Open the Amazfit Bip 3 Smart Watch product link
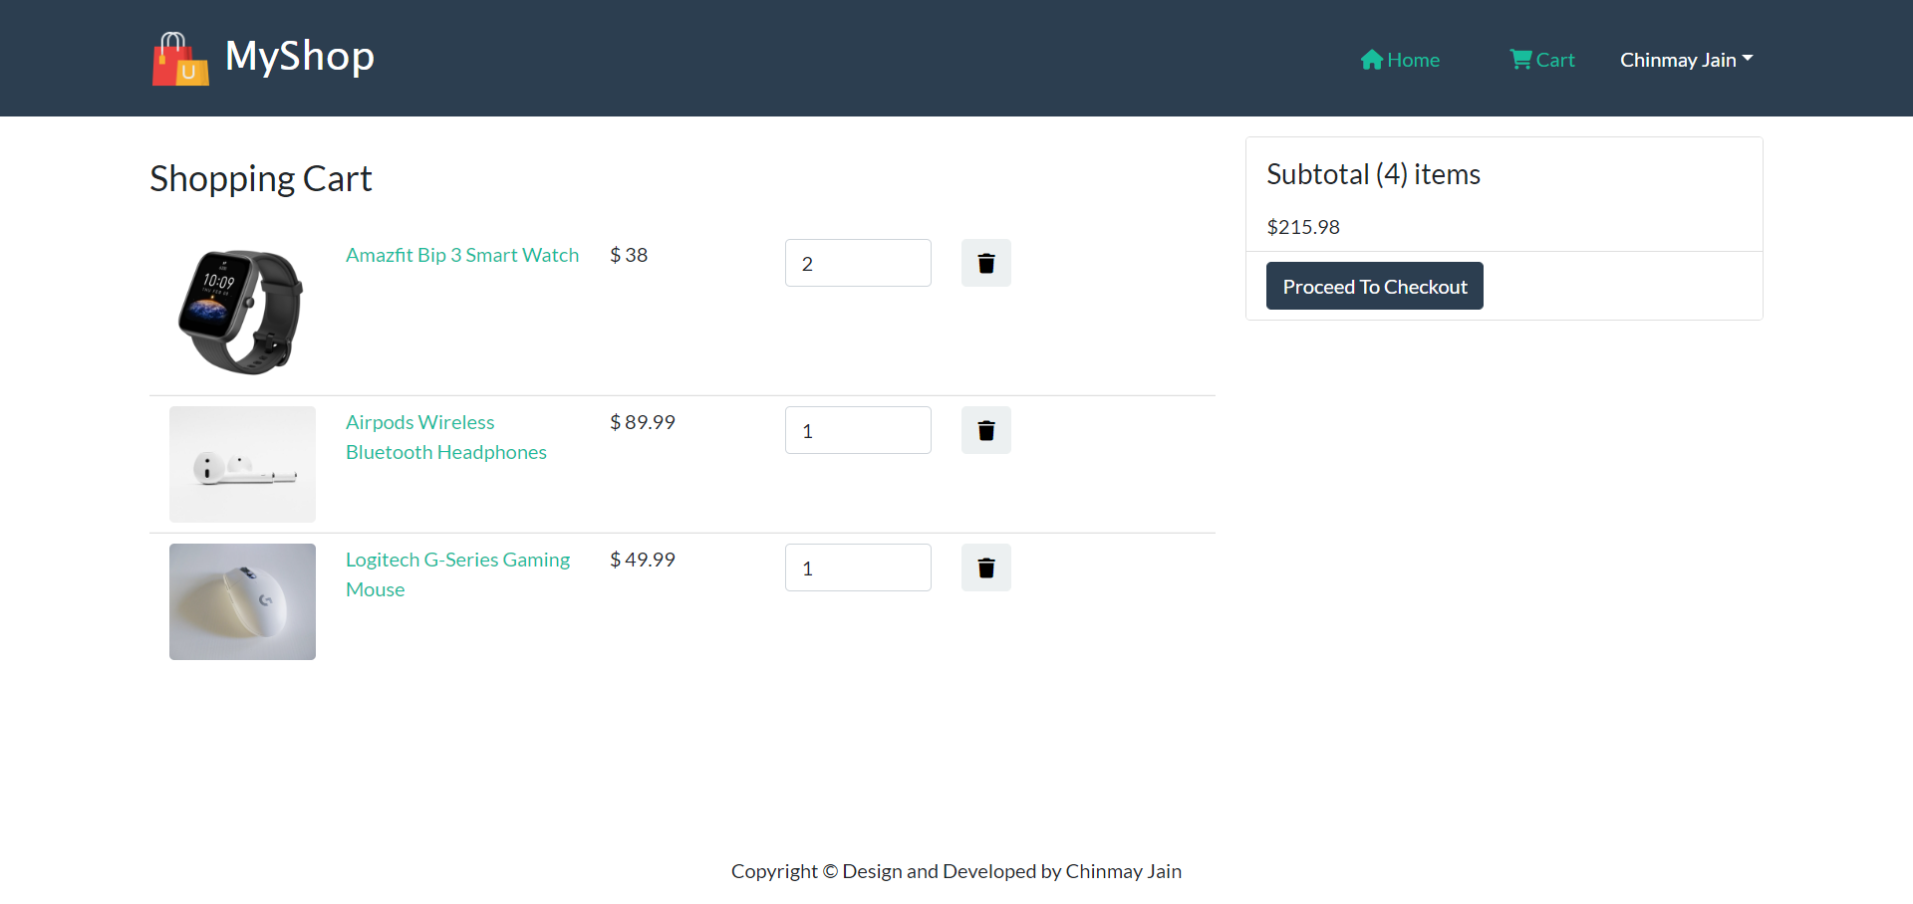Viewport: 1913px width, 904px height. coord(461,254)
